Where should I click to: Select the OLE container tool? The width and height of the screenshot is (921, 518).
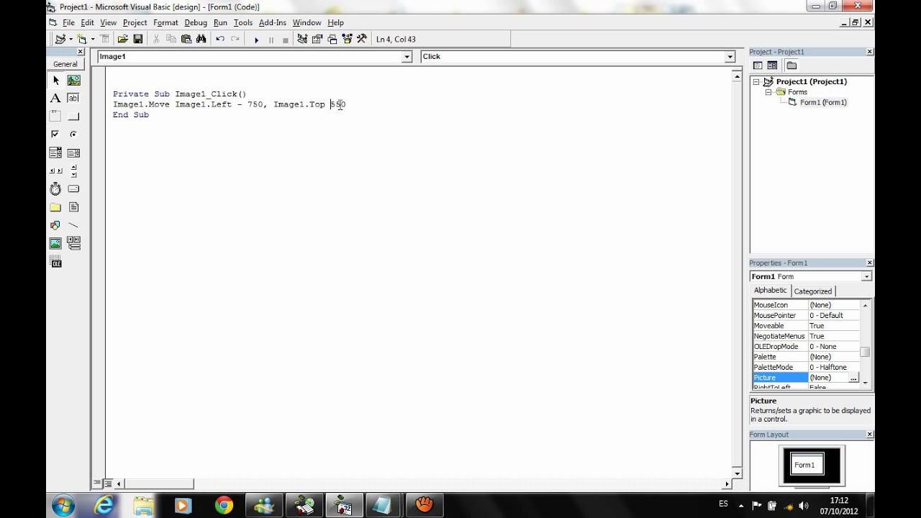pos(55,263)
